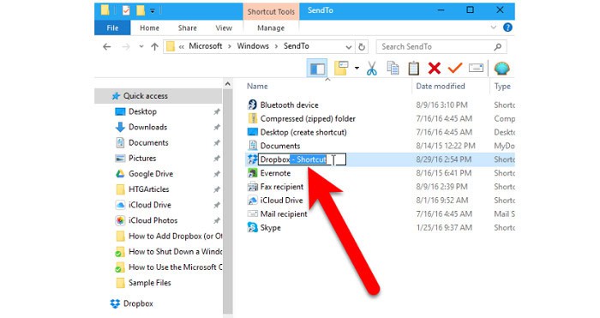Switch to the Share ribbon tab
600x318 pixels.
[187, 28]
